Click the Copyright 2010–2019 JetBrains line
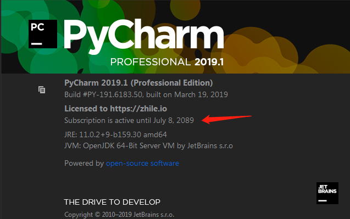Viewport: 350px width, 219px height. [119, 215]
